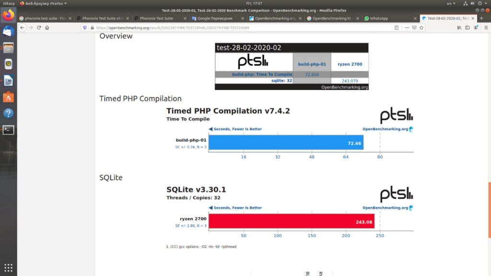Show applications grid in dock

click(x=9, y=267)
